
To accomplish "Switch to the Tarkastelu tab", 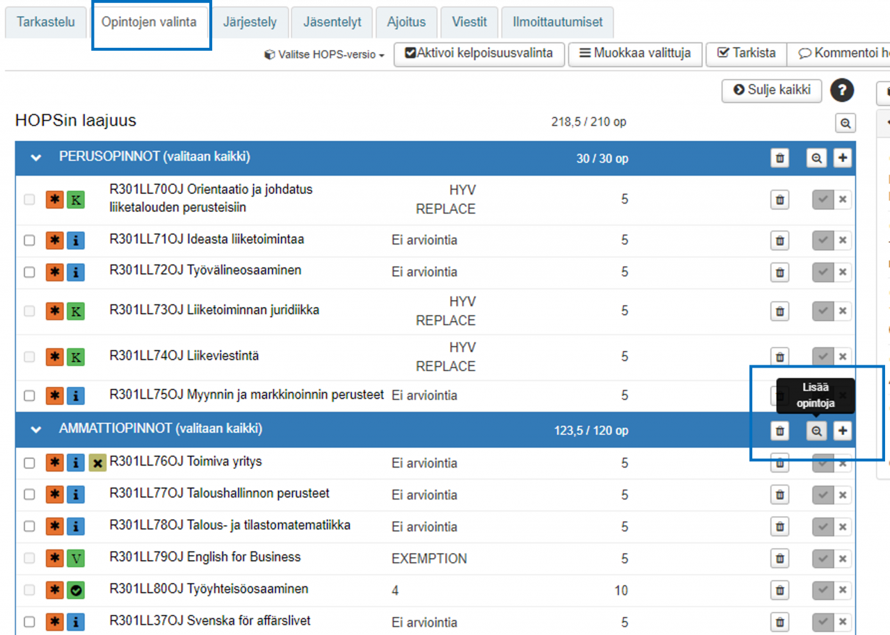I will 46,22.
